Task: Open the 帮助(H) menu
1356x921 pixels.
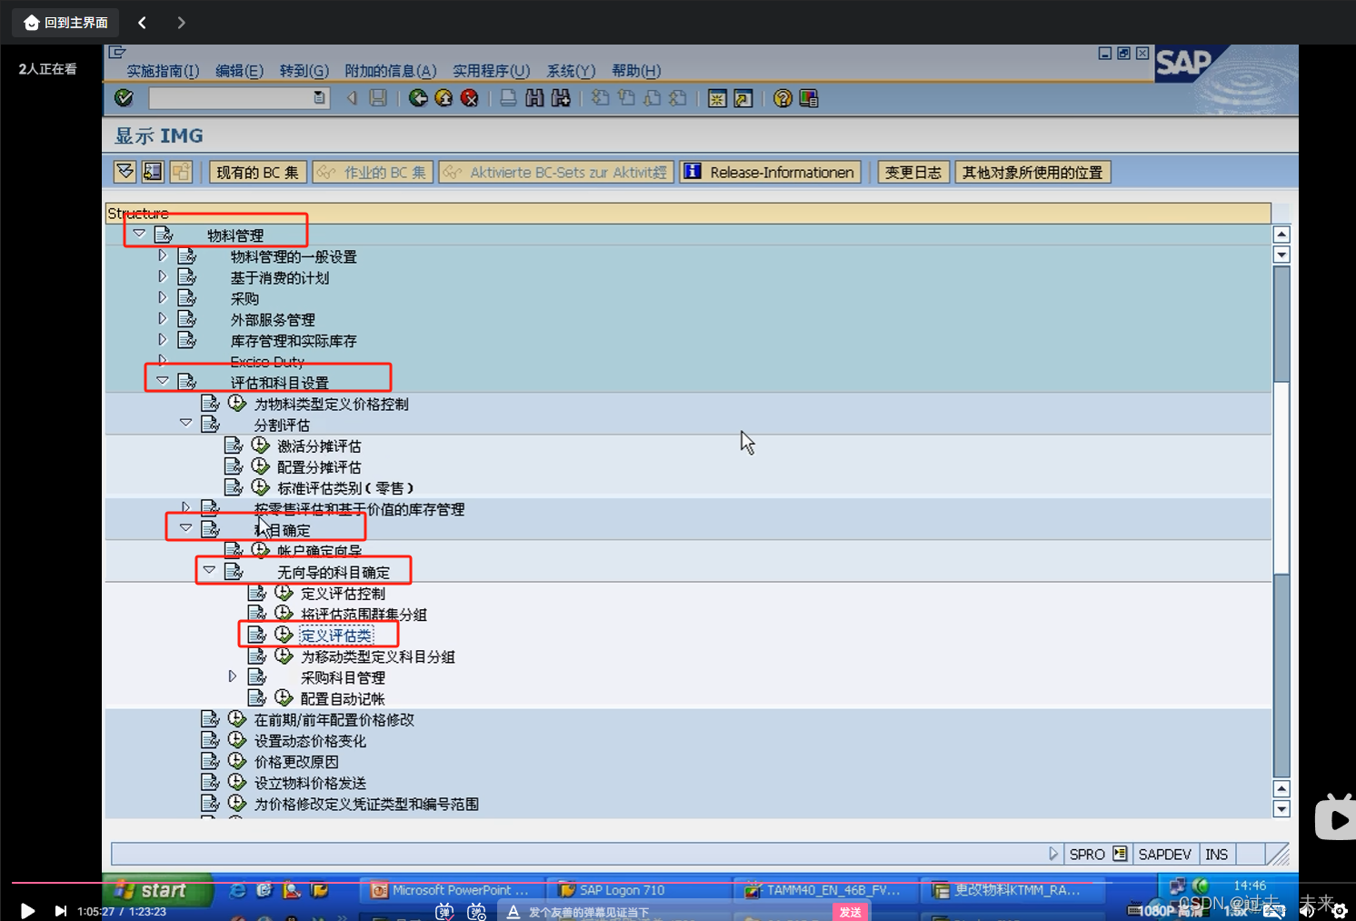Action: 636,71
